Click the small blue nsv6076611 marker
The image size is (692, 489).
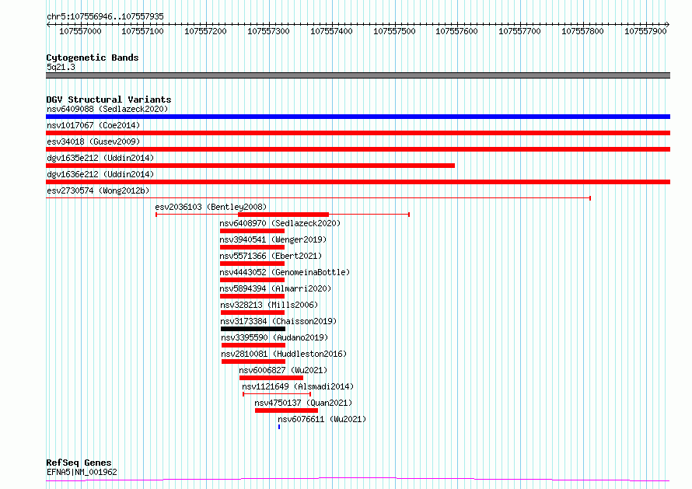click(x=279, y=427)
